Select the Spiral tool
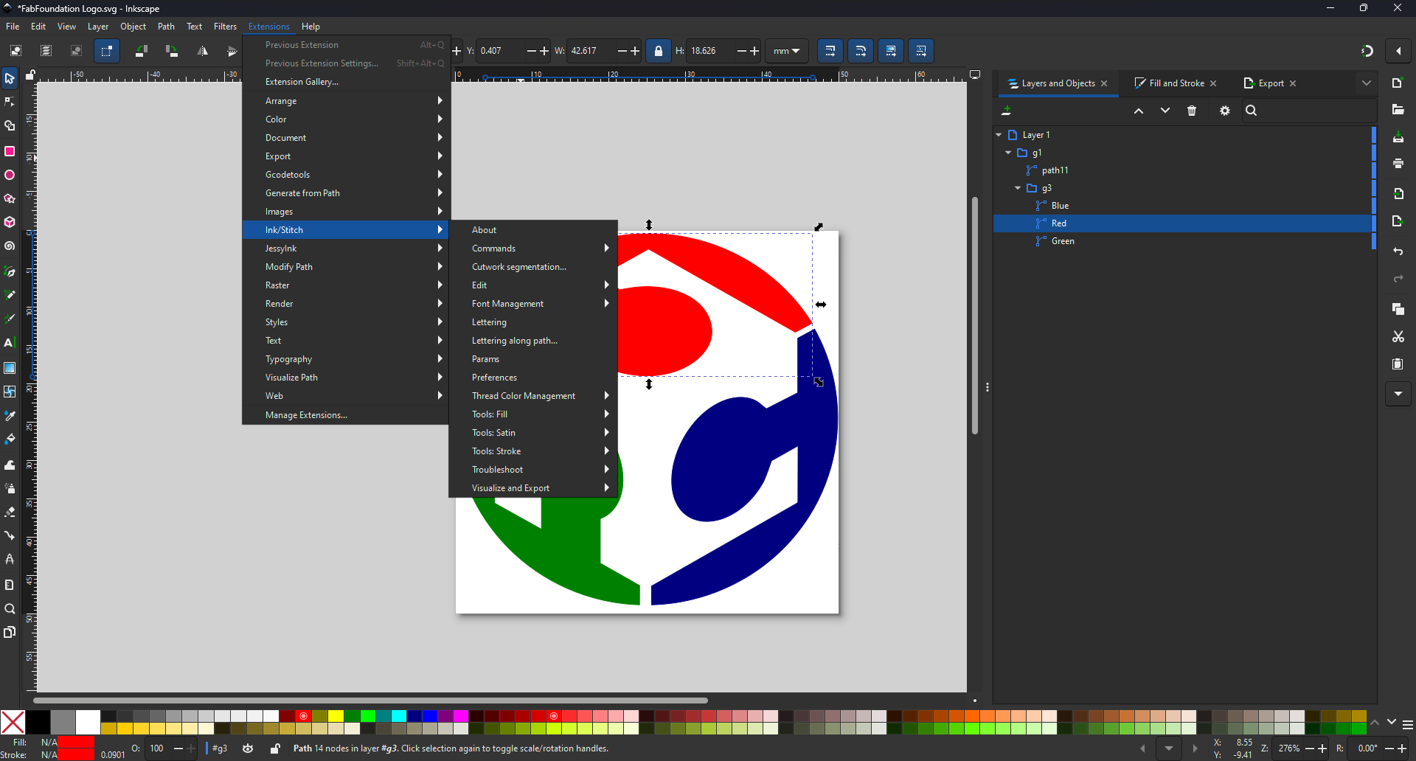The width and height of the screenshot is (1416, 761). point(10,246)
